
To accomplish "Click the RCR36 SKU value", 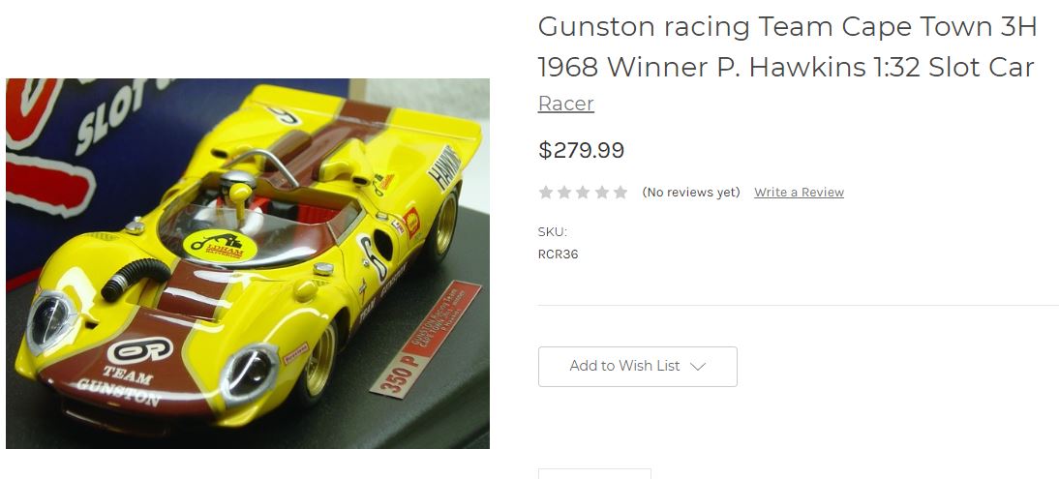I will [558, 254].
